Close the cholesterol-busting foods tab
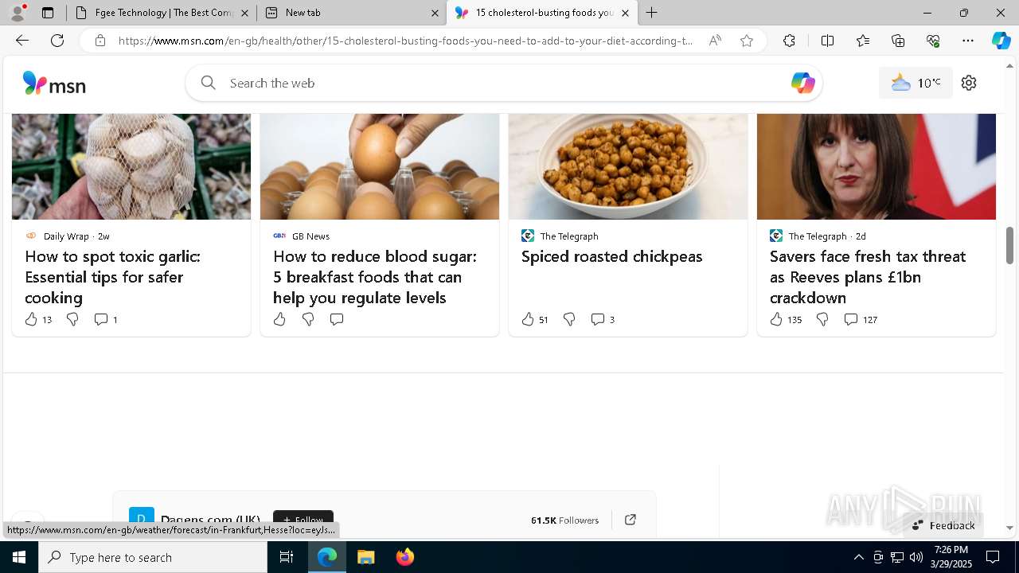 click(x=626, y=13)
